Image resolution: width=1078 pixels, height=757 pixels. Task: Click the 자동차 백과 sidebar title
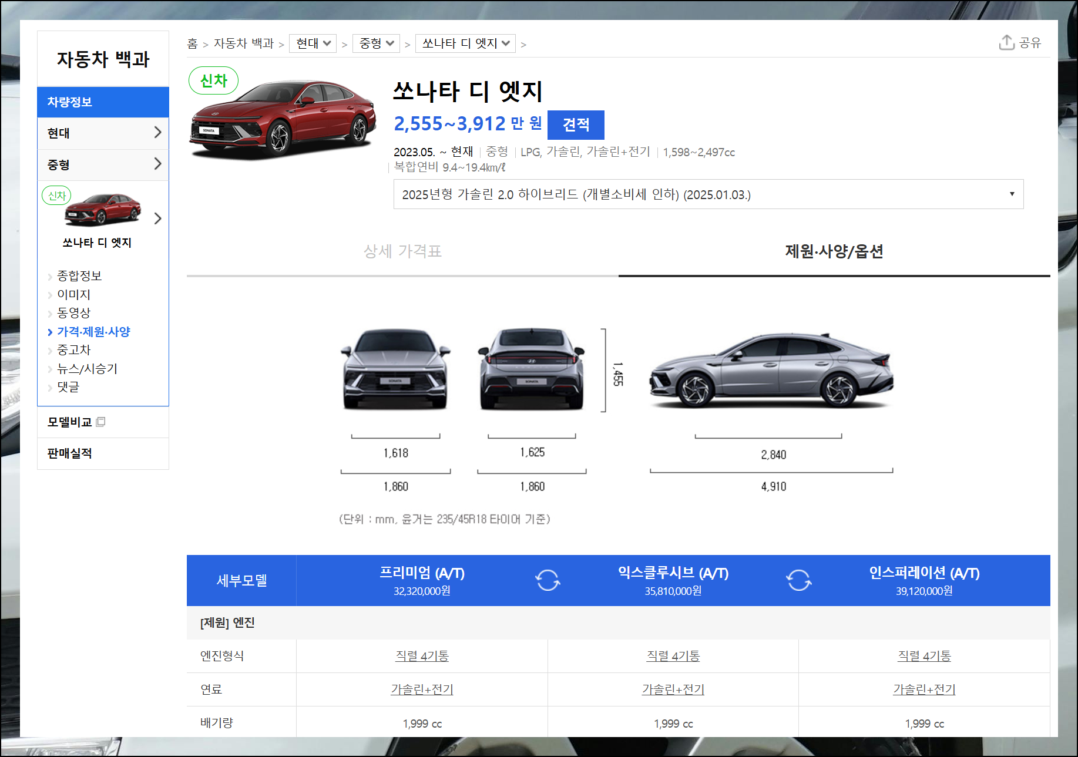(x=103, y=59)
